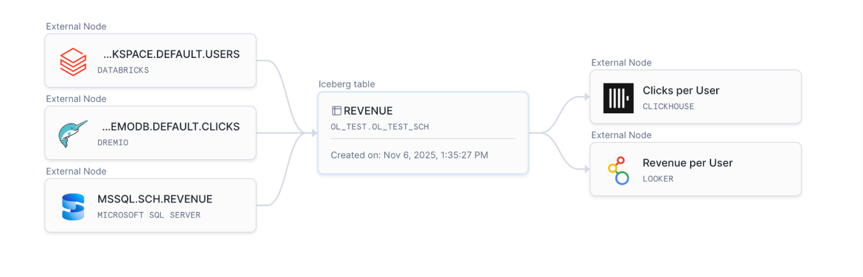Click the REVENUE Iceberg table title
This screenshot has height=277, width=863.
368,111
